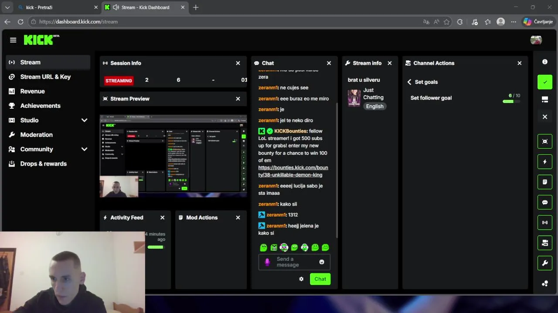Viewport: 558px width, 313px height.
Task: Toggle Stream Preview widget in right toolbar
Action: point(545,141)
